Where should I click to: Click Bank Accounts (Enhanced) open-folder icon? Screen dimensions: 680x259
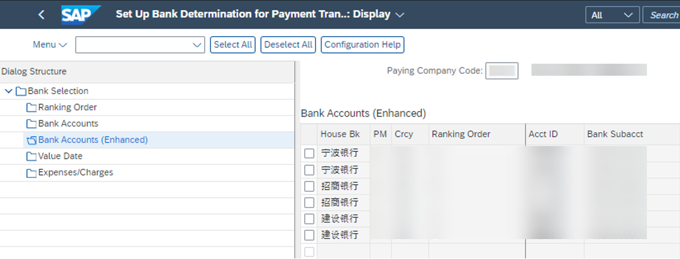click(31, 141)
